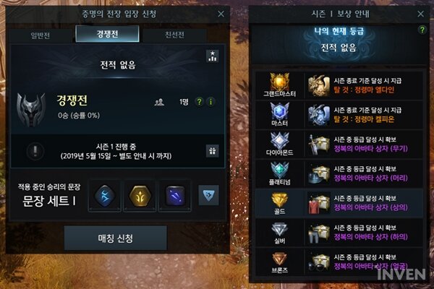The image size is (434, 289).
Task: Open the emblem set change button
Action: click(209, 195)
